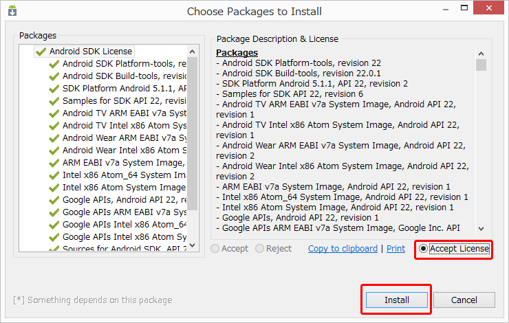Screen dimensions: 509x323
Task: Click checkmark beside Android Wear Intel x86 Atom
Action: pos(54,151)
